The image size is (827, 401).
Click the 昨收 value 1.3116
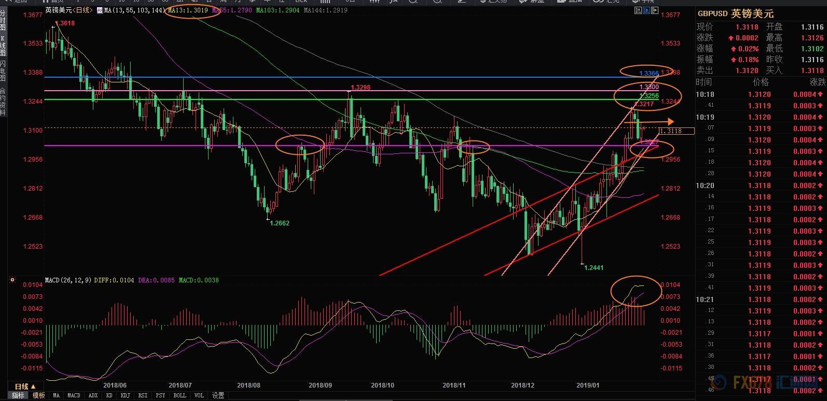tap(812, 60)
